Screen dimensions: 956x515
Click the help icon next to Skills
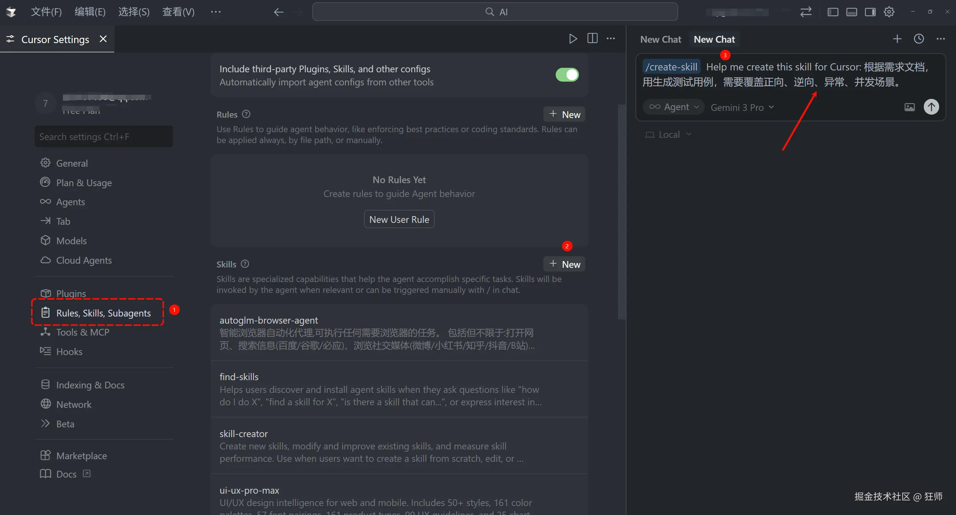(245, 264)
